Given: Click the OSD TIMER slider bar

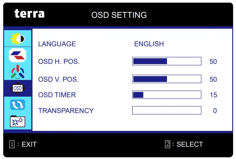Looking at the screenshot, I should coord(167,95).
